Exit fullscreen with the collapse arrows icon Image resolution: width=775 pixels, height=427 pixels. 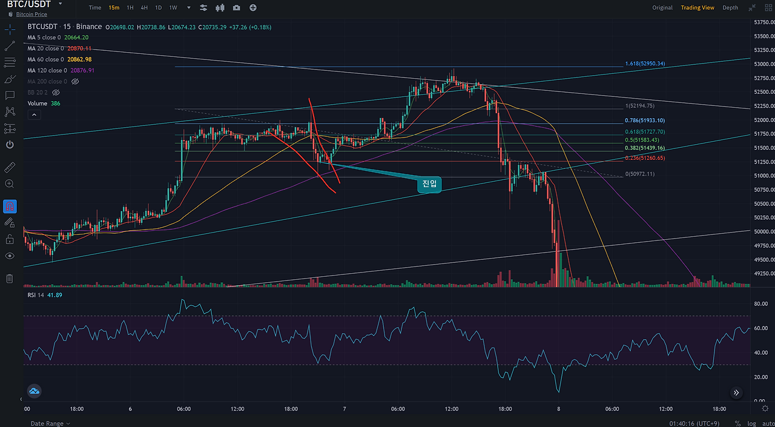pos(752,8)
